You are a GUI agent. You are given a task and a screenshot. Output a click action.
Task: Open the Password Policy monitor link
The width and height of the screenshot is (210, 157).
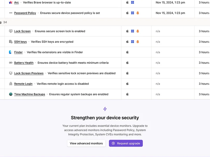(x=25, y=13)
